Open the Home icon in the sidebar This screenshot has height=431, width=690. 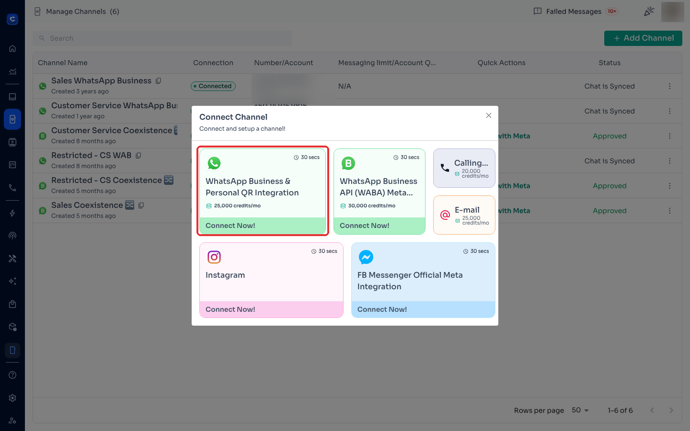12,48
